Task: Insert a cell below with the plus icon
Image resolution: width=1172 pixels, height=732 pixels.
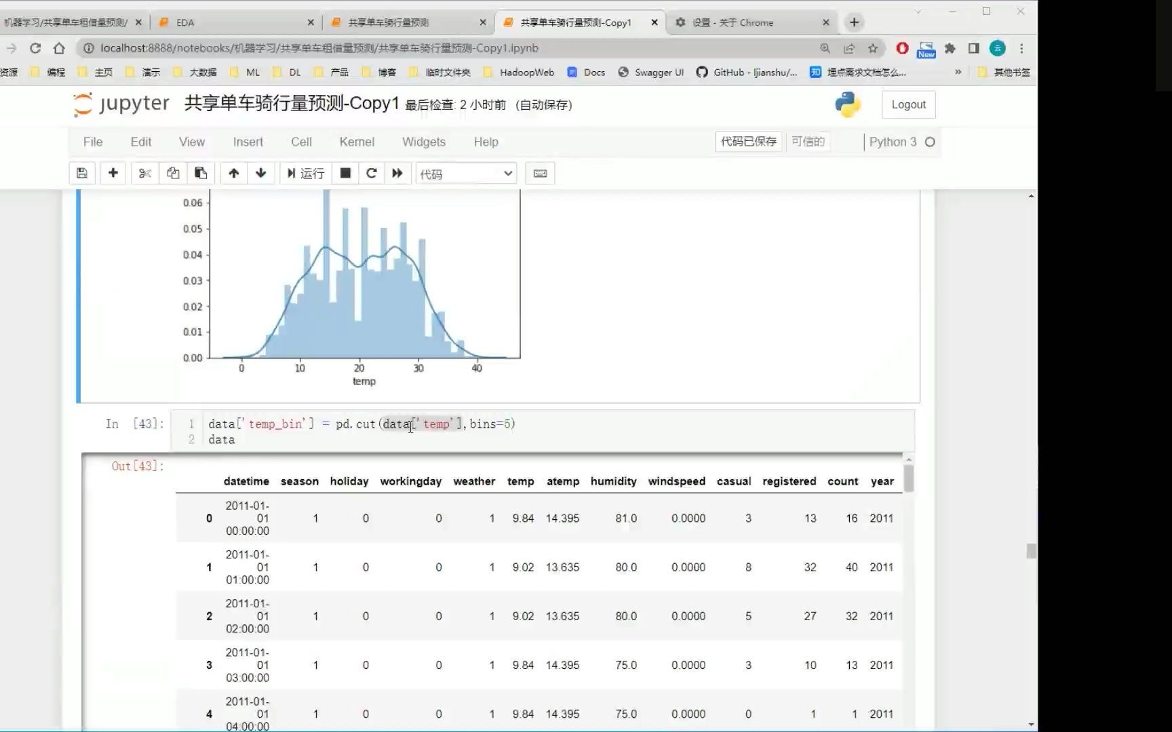Action: coord(113,174)
